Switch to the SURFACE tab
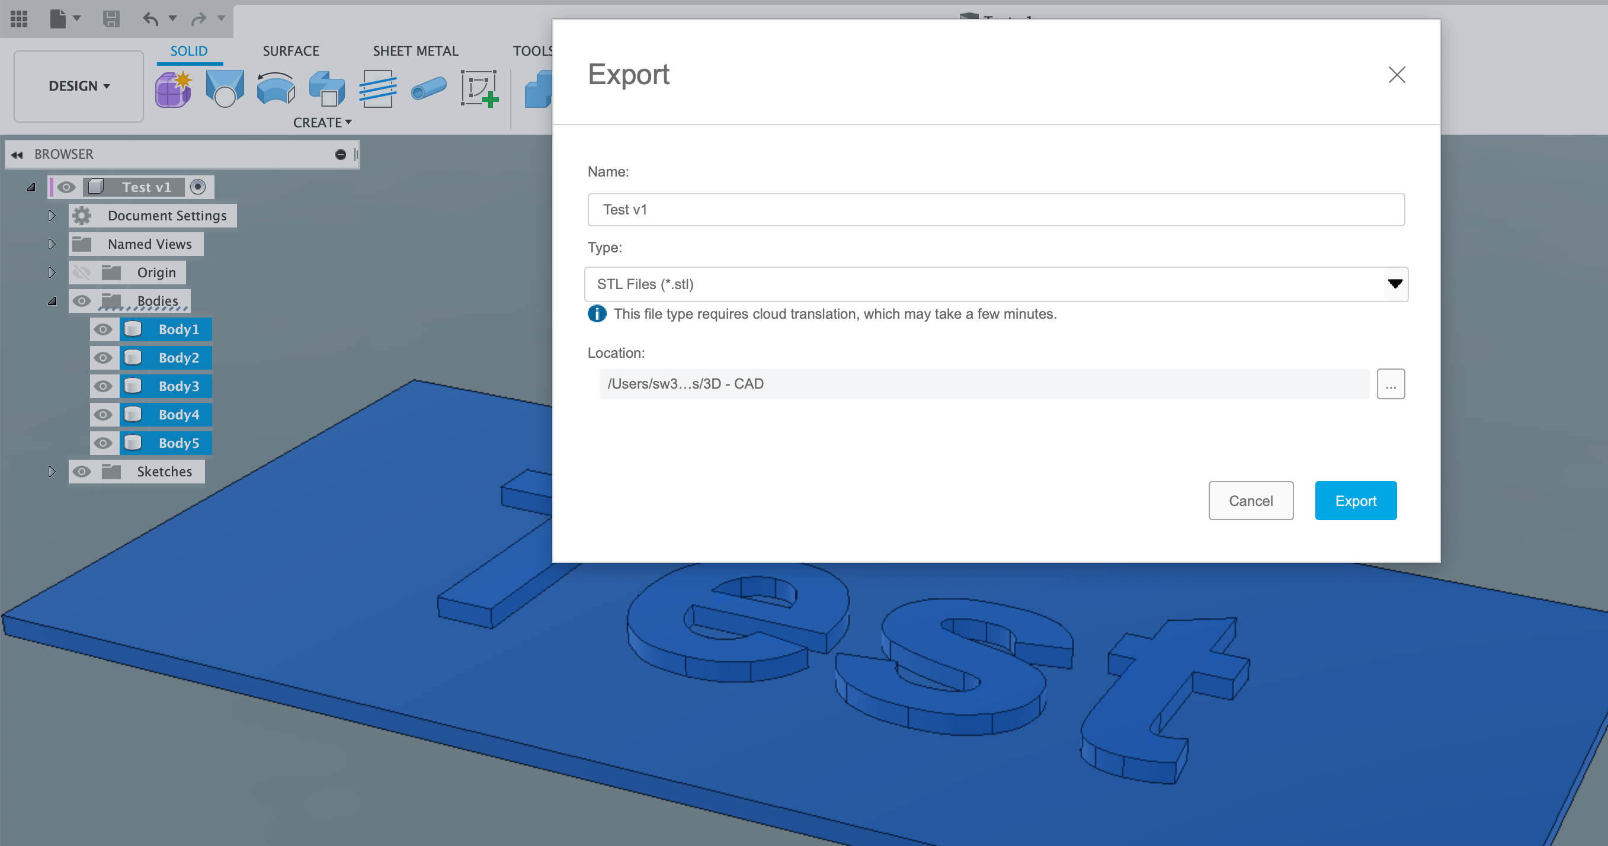 (290, 51)
